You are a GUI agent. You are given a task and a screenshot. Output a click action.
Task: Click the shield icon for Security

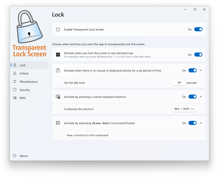pos(15,90)
